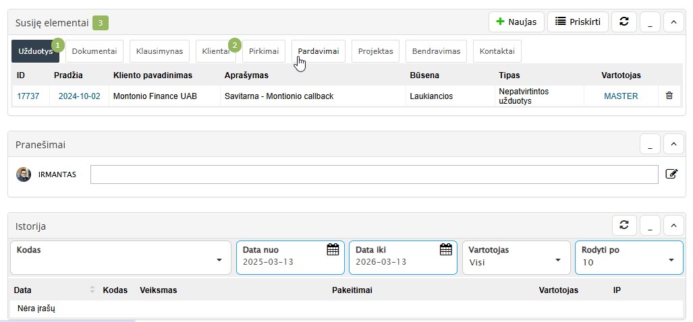This screenshot has width=693, height=322.
Task: Sort history by Data column arrows
Action: point(92,290)
